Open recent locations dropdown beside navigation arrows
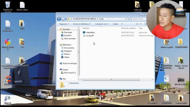The width and height of the screenshot is (190, 107). [66, 19]
